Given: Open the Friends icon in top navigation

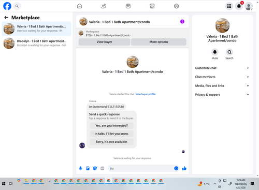Looking at the screenshot, I should pos(104,6).
